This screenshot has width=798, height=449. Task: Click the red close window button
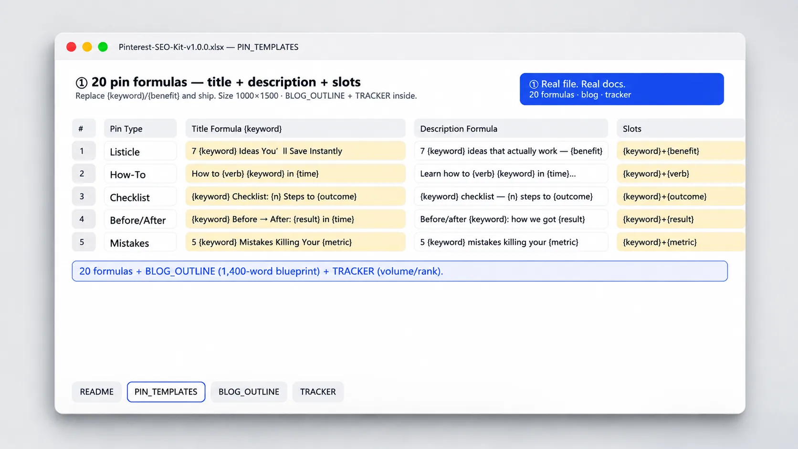[x=71, y=47]
